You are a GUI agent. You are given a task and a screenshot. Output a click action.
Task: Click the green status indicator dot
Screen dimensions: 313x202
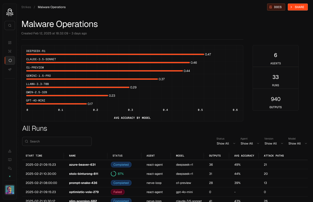(x=10, y=176)
